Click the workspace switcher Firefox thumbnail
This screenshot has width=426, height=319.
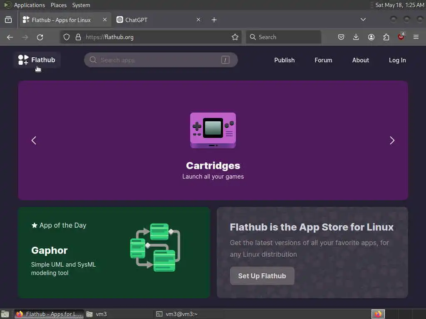pos(378,314)
